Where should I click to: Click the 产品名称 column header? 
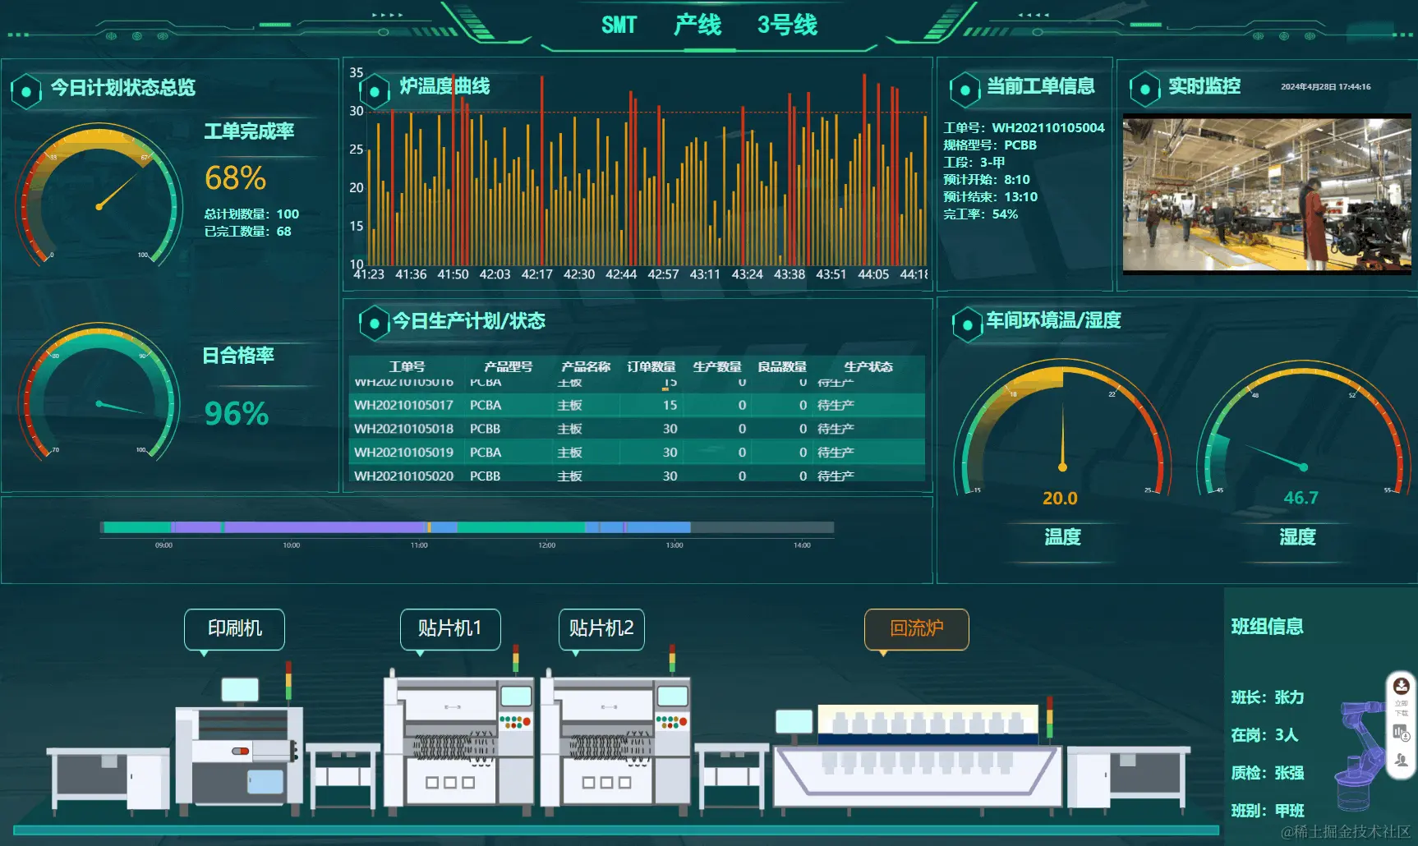586,366
